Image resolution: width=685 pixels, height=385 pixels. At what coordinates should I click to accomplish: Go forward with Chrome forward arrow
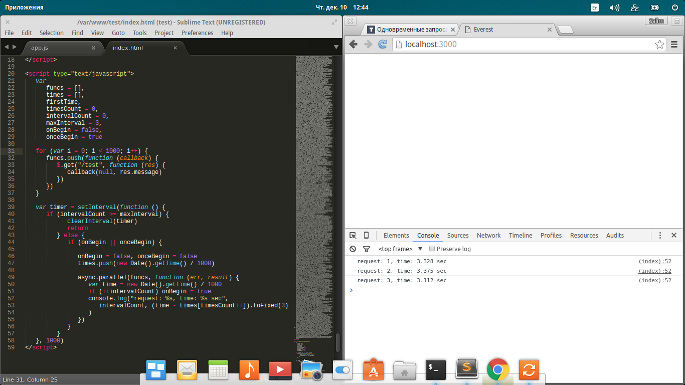point(368,44)
